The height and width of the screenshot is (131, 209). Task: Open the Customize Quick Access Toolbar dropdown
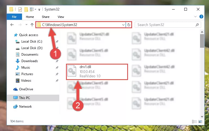point(39,9)
